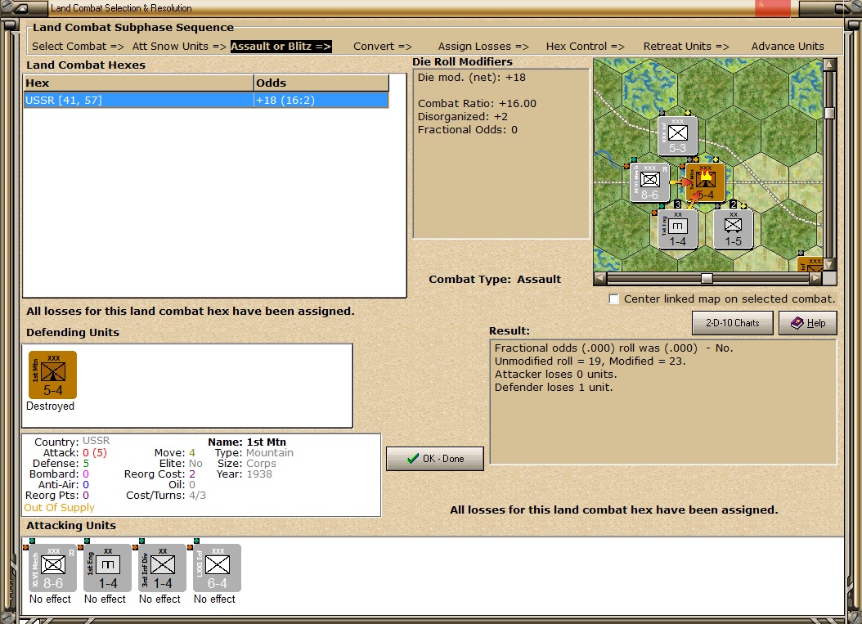This screenshot has height=624, width=862.
Task: Select the Convert subphase
Action: [382, 46]
